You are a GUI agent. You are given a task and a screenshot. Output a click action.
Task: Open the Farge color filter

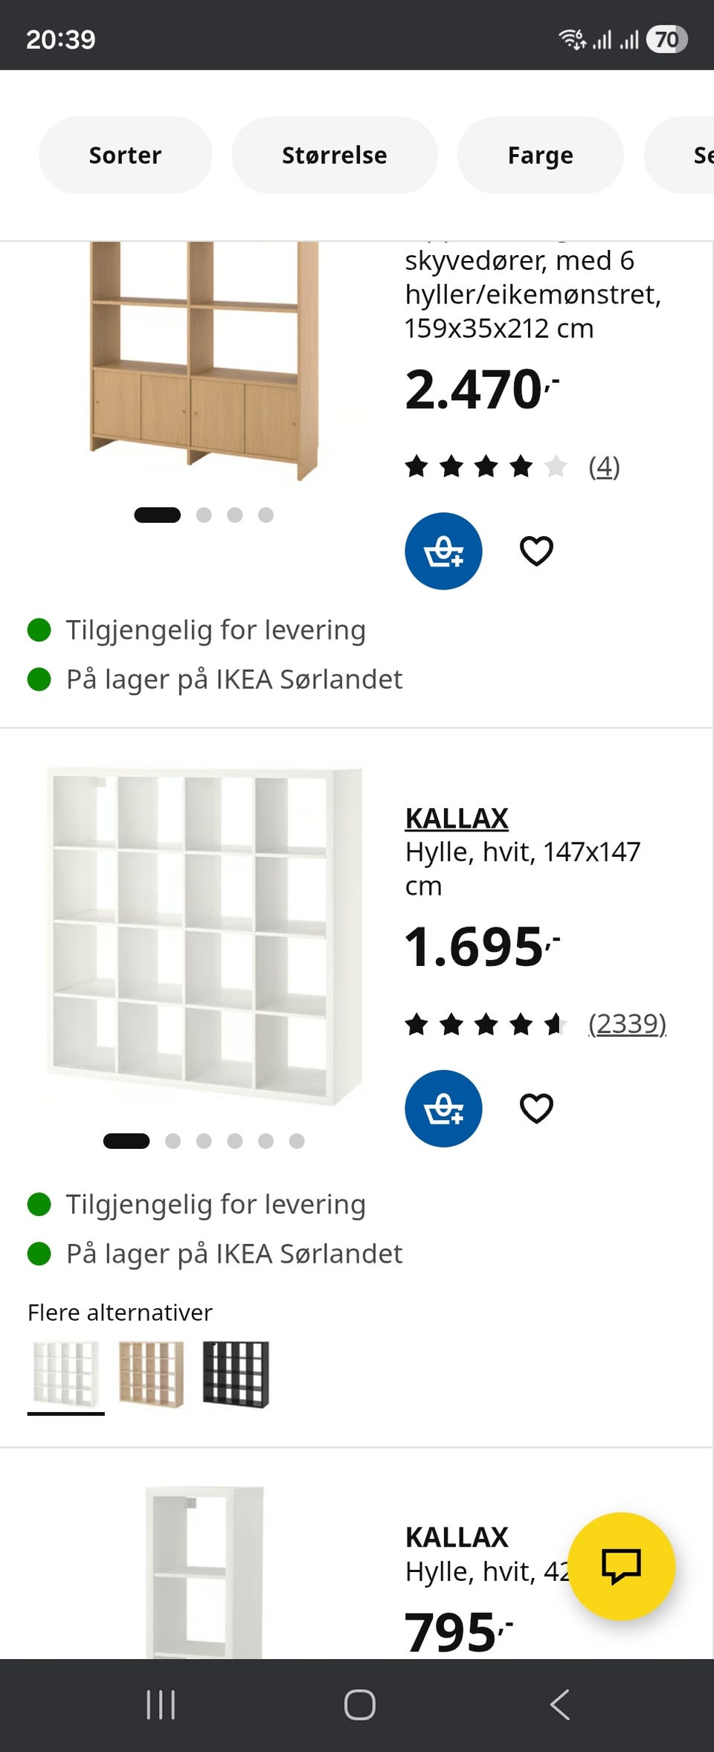point(540,155)
